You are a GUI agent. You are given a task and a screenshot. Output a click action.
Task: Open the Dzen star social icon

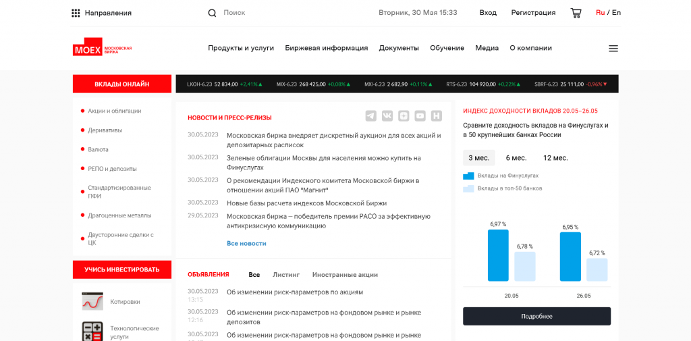tap(404, 116)
